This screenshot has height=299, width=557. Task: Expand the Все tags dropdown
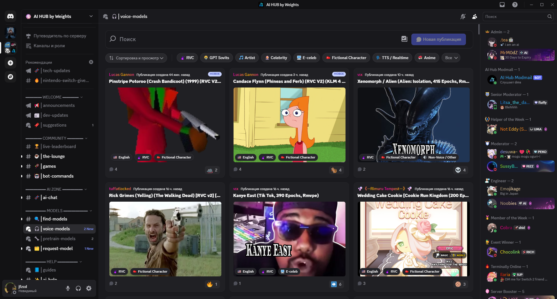coord(451,58)
